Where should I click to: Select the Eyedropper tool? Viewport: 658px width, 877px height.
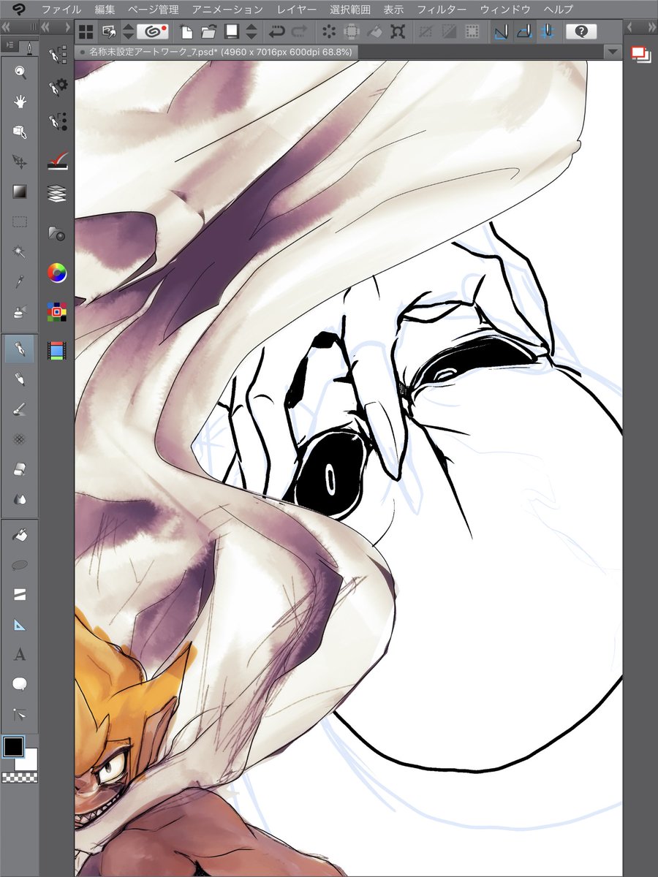[x=20, y=281]
